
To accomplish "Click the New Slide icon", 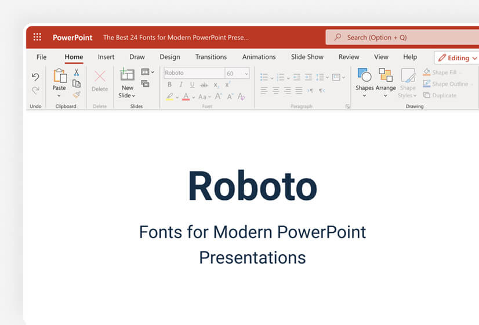I will [127, 75].
